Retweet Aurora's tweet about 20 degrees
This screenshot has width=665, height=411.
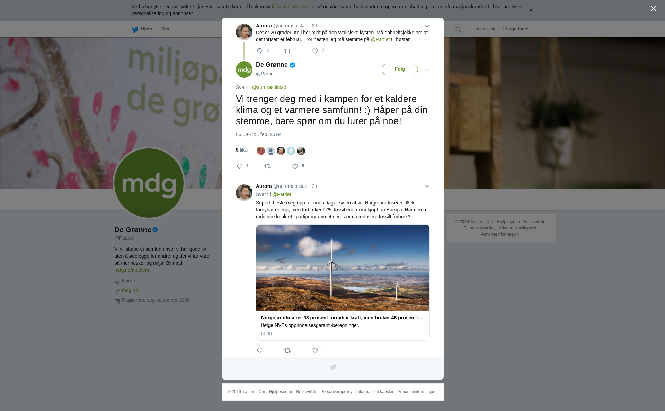point(287,51)
